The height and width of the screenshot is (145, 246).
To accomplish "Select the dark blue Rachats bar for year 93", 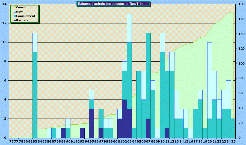I will [82, 133].
